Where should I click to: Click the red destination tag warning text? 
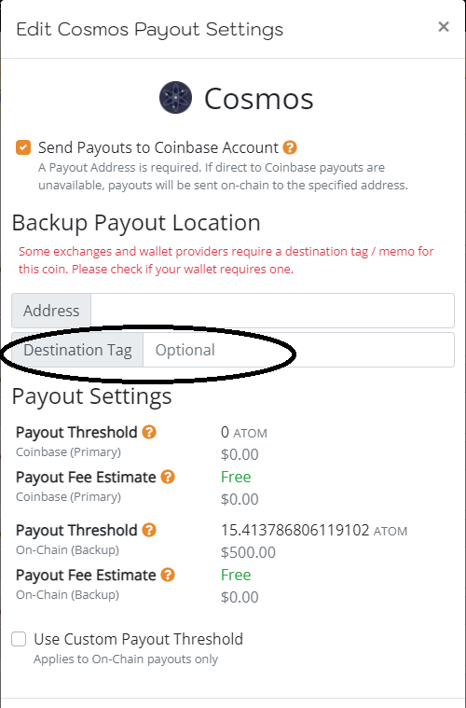(x=226, y=260)
